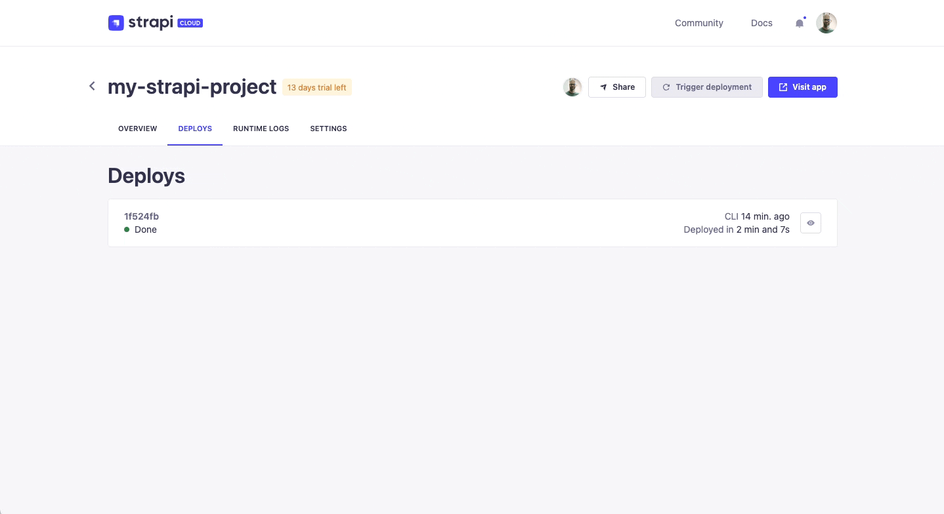Image resolution: width=944 pixels, height=514 pixels.
Task: Click the Trigger deployment refresh icon
Action: [x=666, y=87]
